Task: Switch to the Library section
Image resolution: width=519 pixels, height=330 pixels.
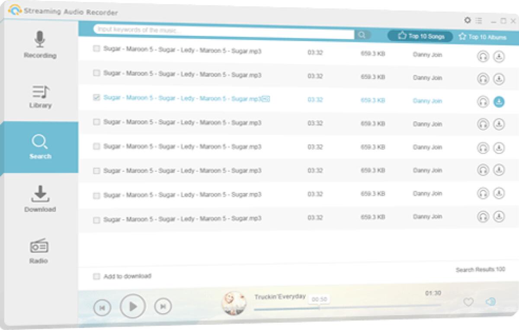Action: tap(39, 96)
